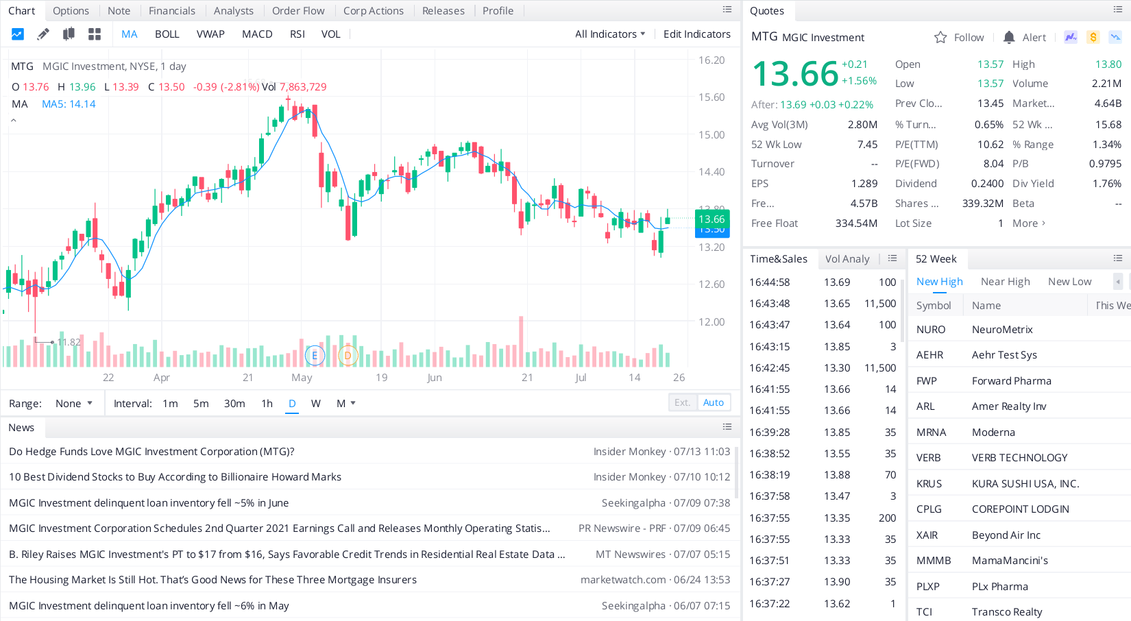Open the Note tab
This screenshot has height=621, width=1131.
(119, 11)
